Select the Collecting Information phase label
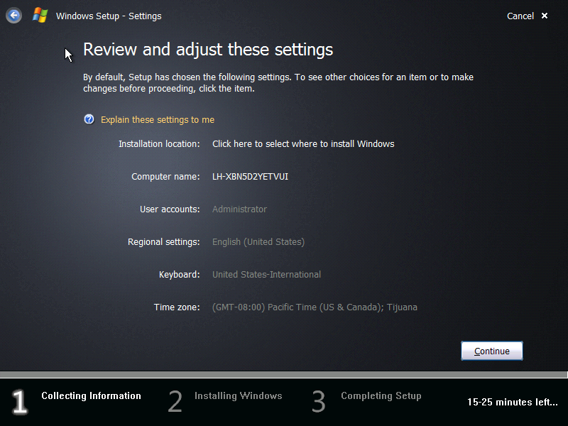Viewport: 568px width, 426px height. 91,396
